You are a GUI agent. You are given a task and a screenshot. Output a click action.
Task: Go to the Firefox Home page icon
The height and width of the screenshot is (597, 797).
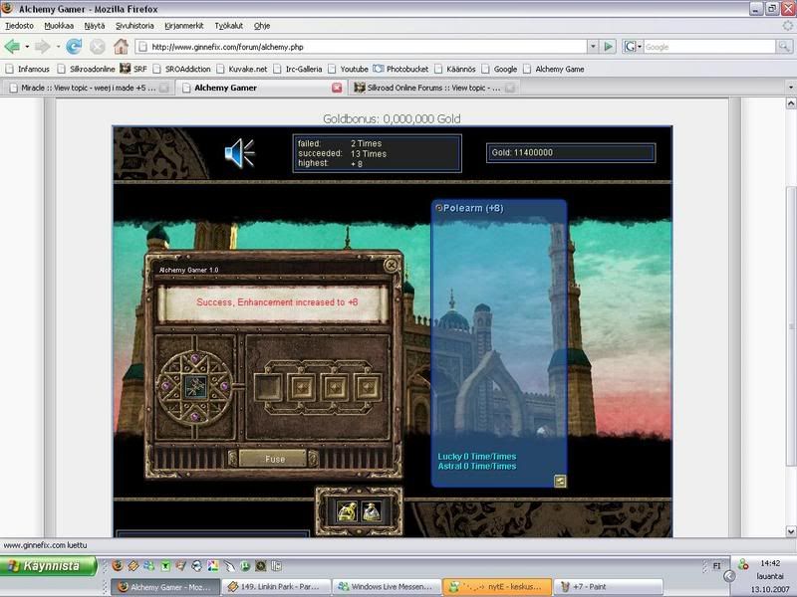tap(121, 47)
